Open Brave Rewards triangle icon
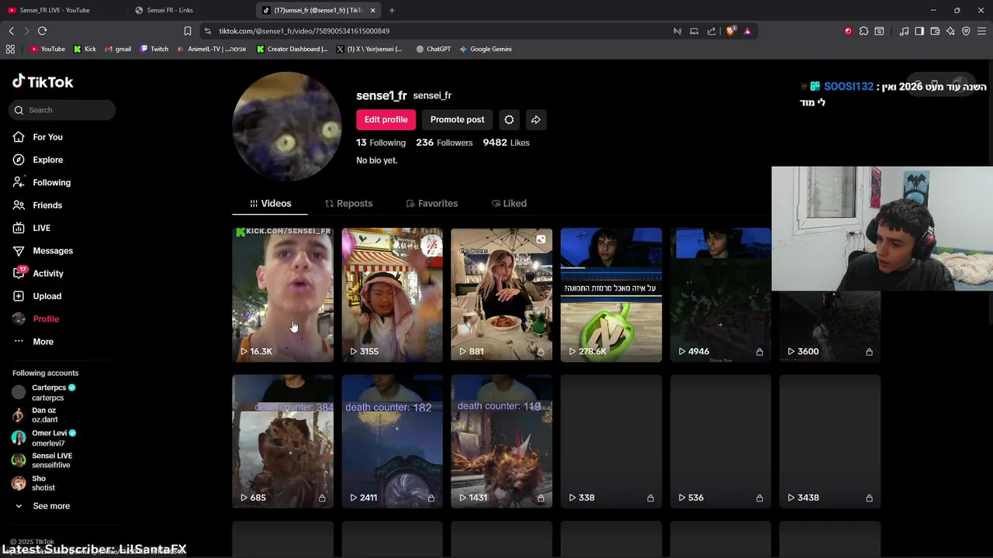993x558 pixels. tap(747, 31)
